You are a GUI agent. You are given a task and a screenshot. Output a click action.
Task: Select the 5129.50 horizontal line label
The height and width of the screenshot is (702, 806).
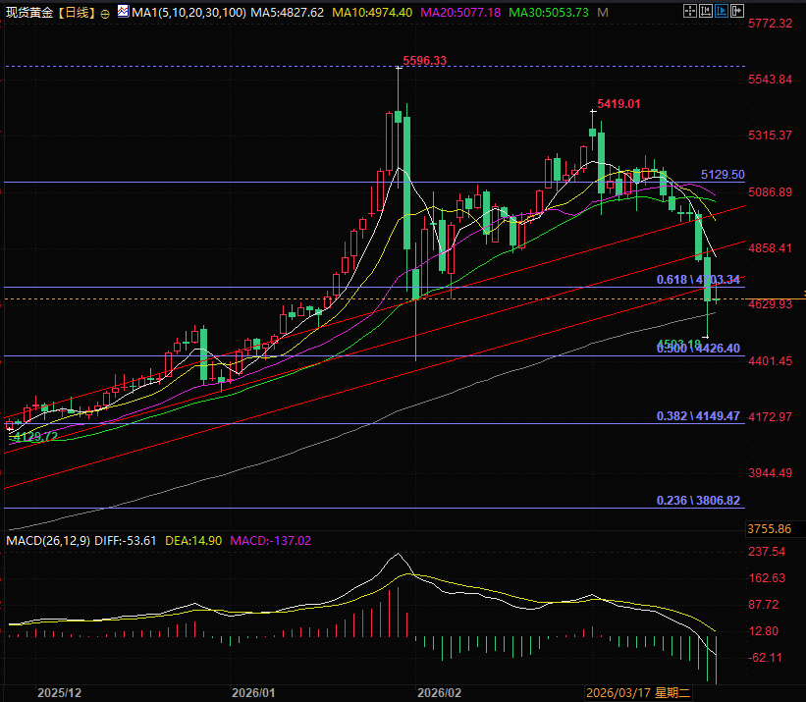(x=723, y=174)
